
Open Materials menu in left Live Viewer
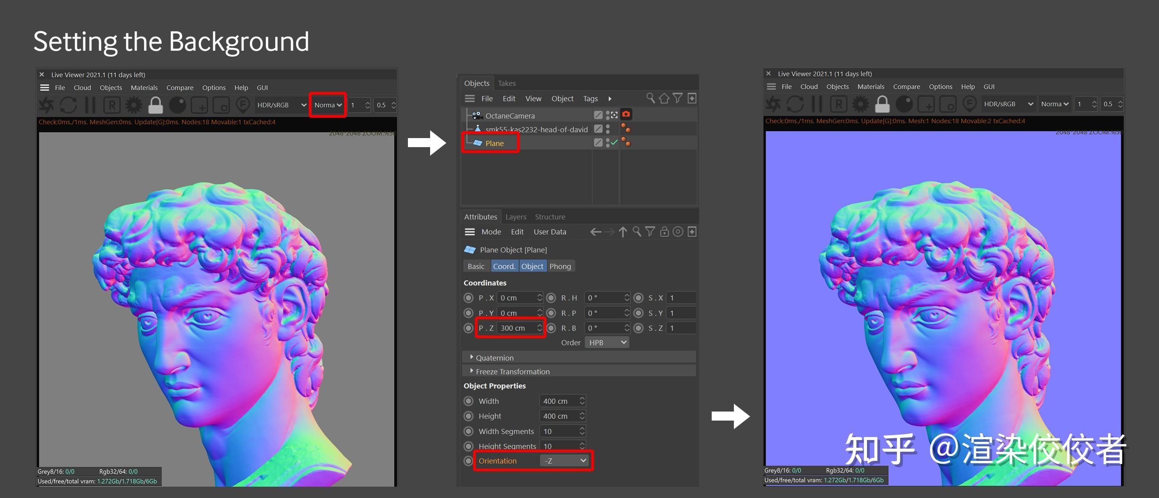pos(144,88)
